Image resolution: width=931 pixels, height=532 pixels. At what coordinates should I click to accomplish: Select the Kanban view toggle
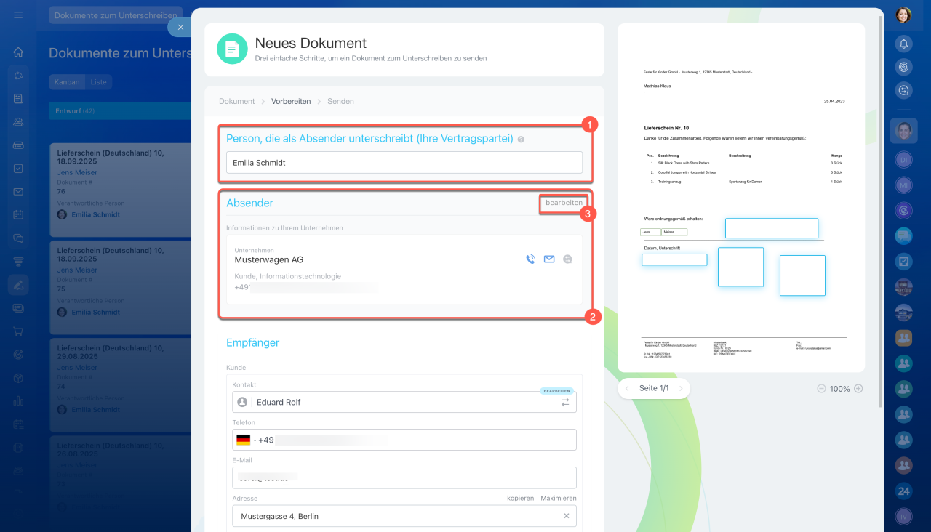[x=67, y=82]
